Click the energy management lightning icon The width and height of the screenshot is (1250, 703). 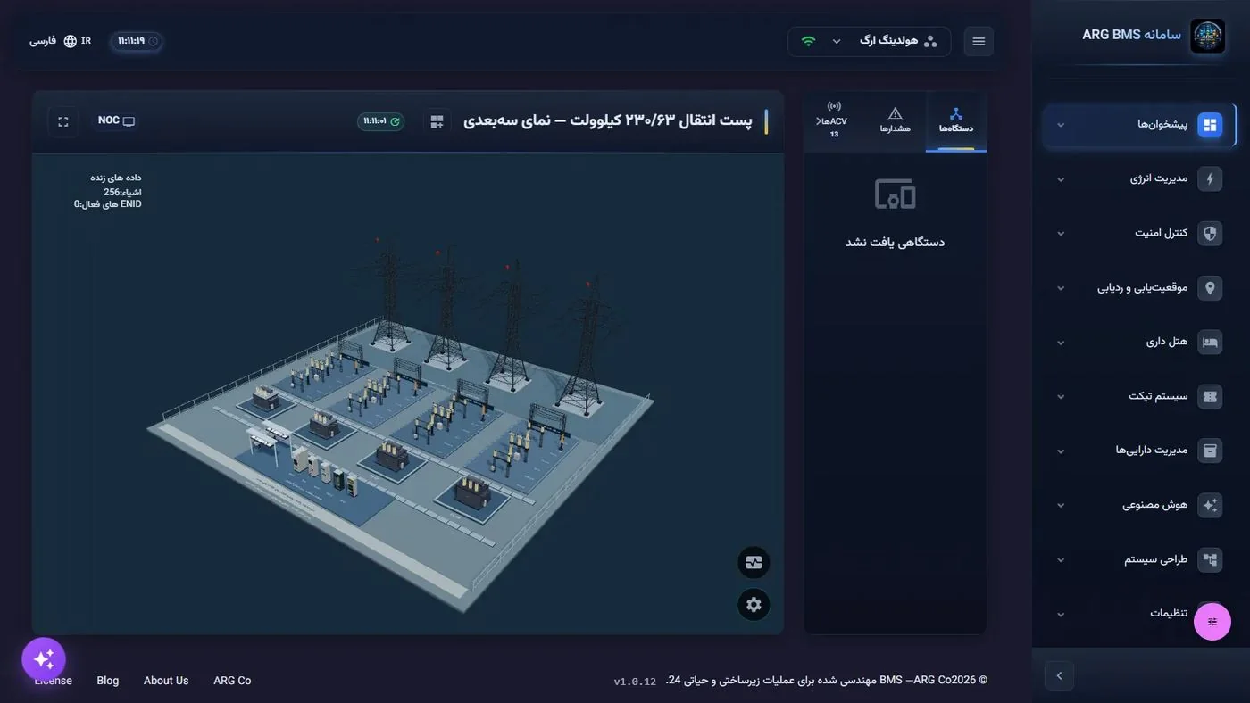point(1210,178)
